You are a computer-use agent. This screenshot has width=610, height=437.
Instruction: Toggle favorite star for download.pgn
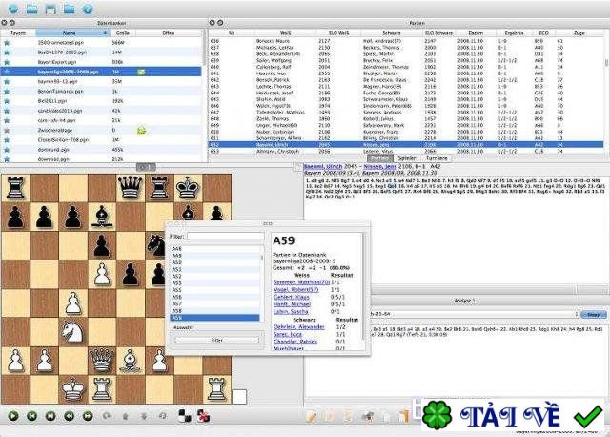(x=7, y=159)
